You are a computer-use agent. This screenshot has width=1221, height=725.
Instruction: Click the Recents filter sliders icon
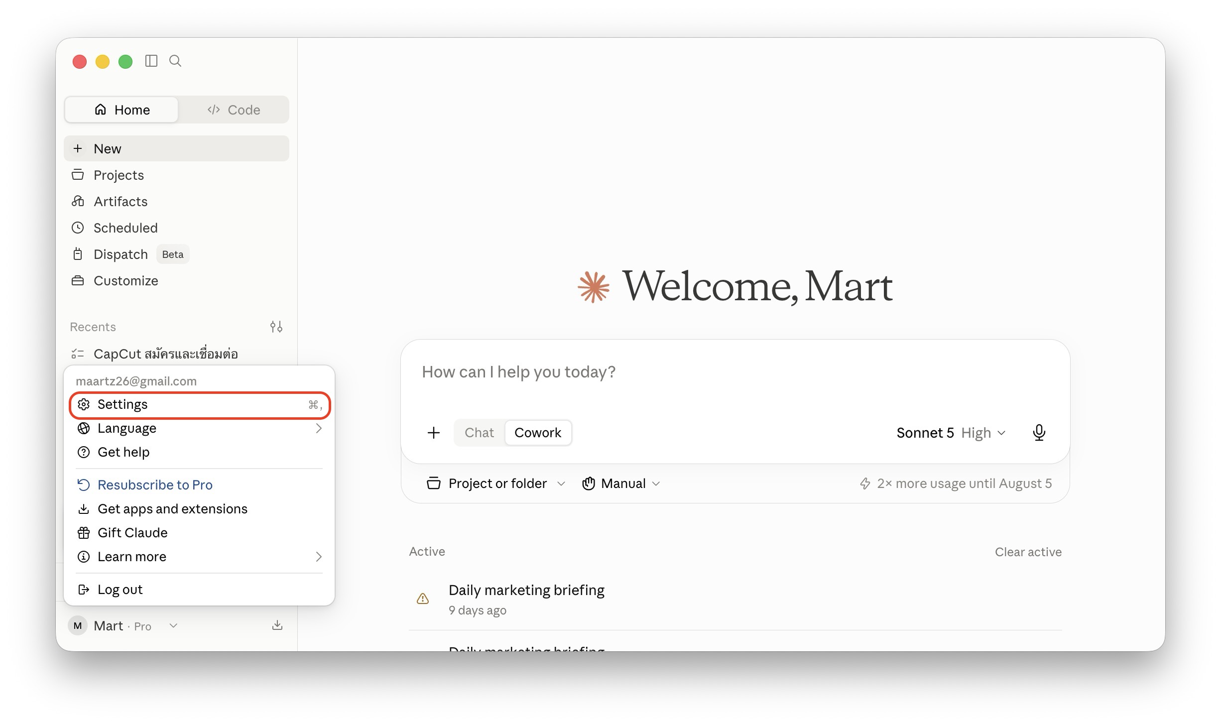pos(276,327)
